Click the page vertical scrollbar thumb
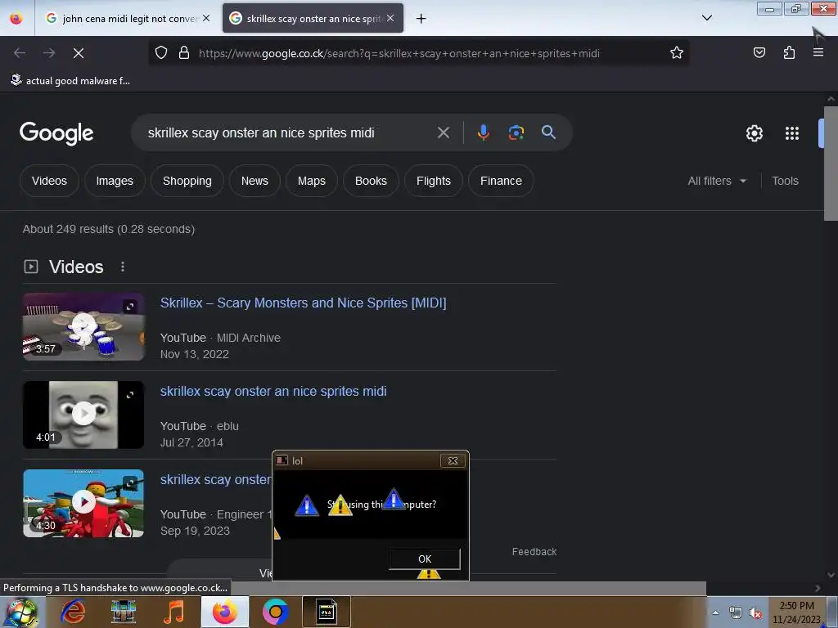The width and height of the screenshot is (838, 628). (x=831, y=163)
